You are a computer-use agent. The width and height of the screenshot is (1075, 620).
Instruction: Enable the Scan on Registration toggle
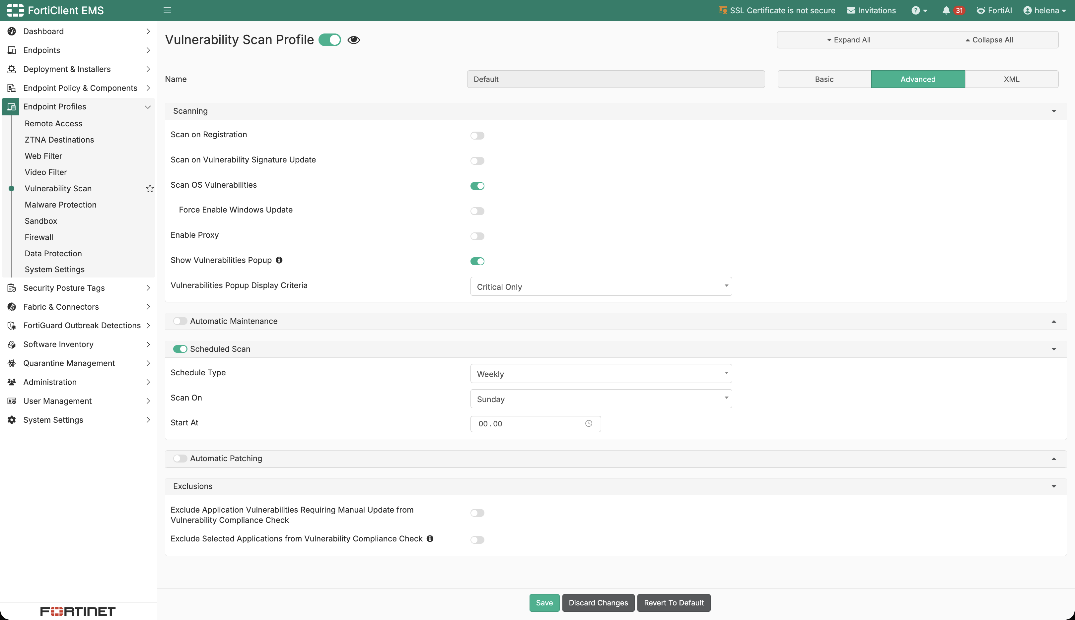(x=477, y=136)
